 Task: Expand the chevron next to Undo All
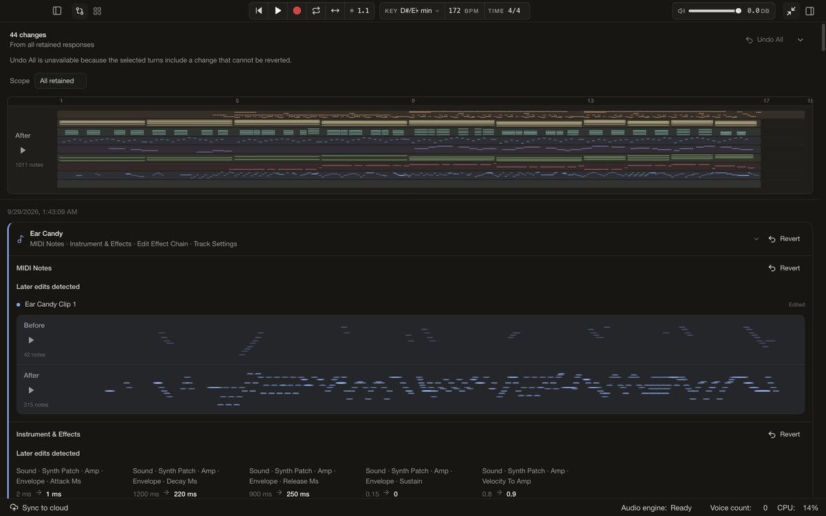(x=801, y=40)
